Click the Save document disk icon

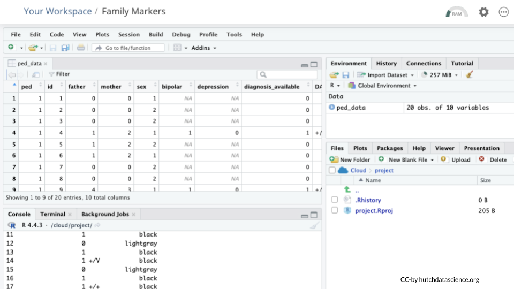[x=53, y=48]
